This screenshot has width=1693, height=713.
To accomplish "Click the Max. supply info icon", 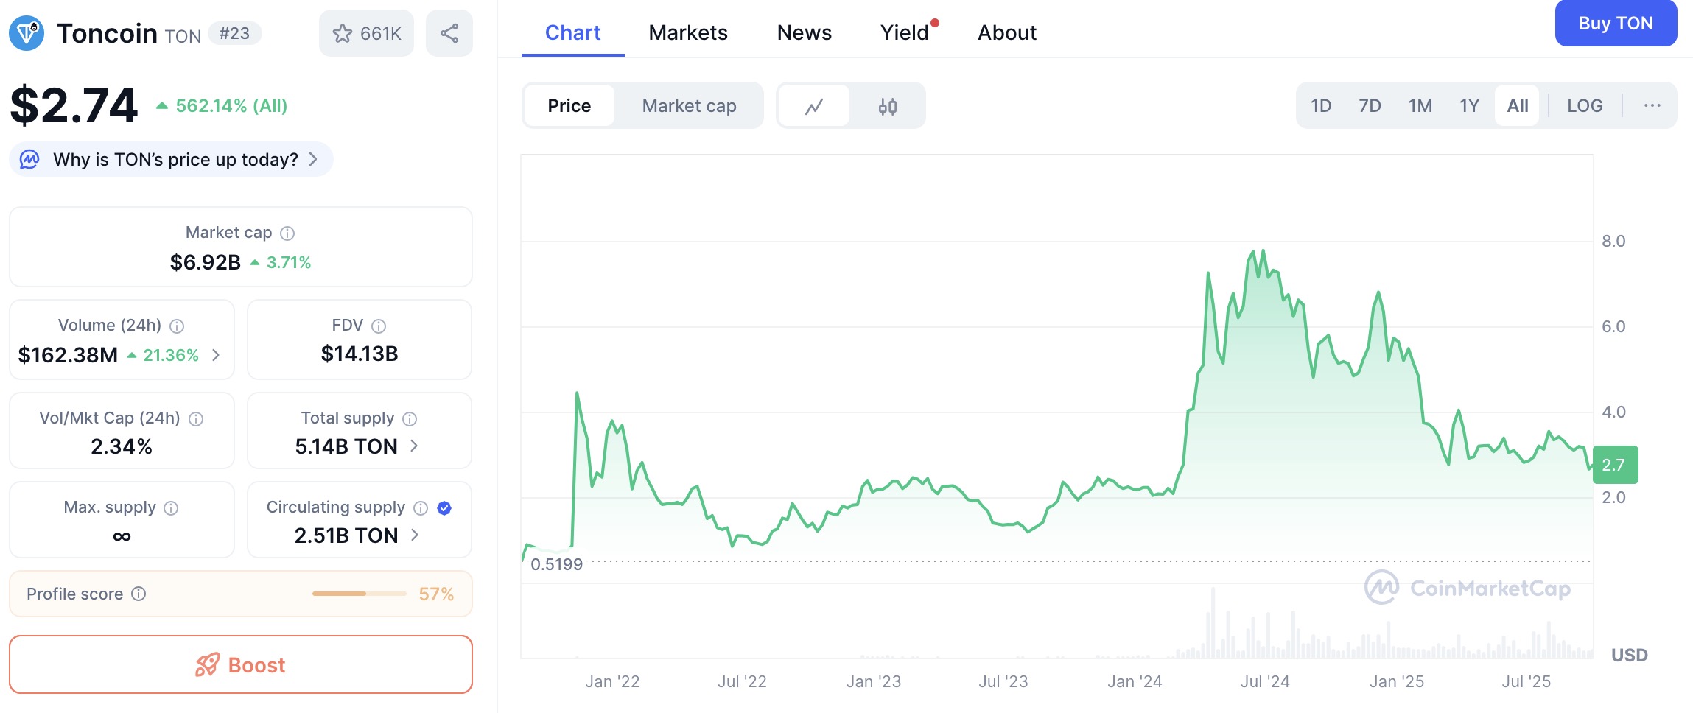I will click(171, 508).
